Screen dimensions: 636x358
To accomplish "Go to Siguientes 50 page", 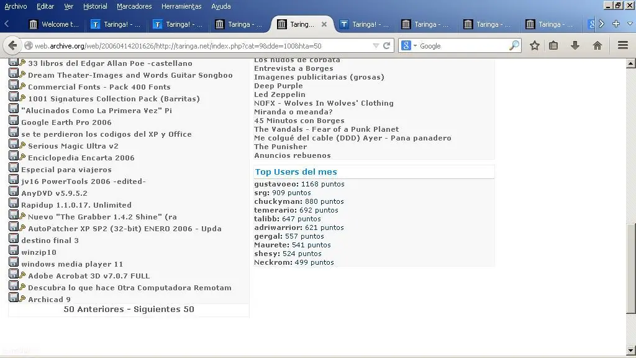I will pos(164,310).
